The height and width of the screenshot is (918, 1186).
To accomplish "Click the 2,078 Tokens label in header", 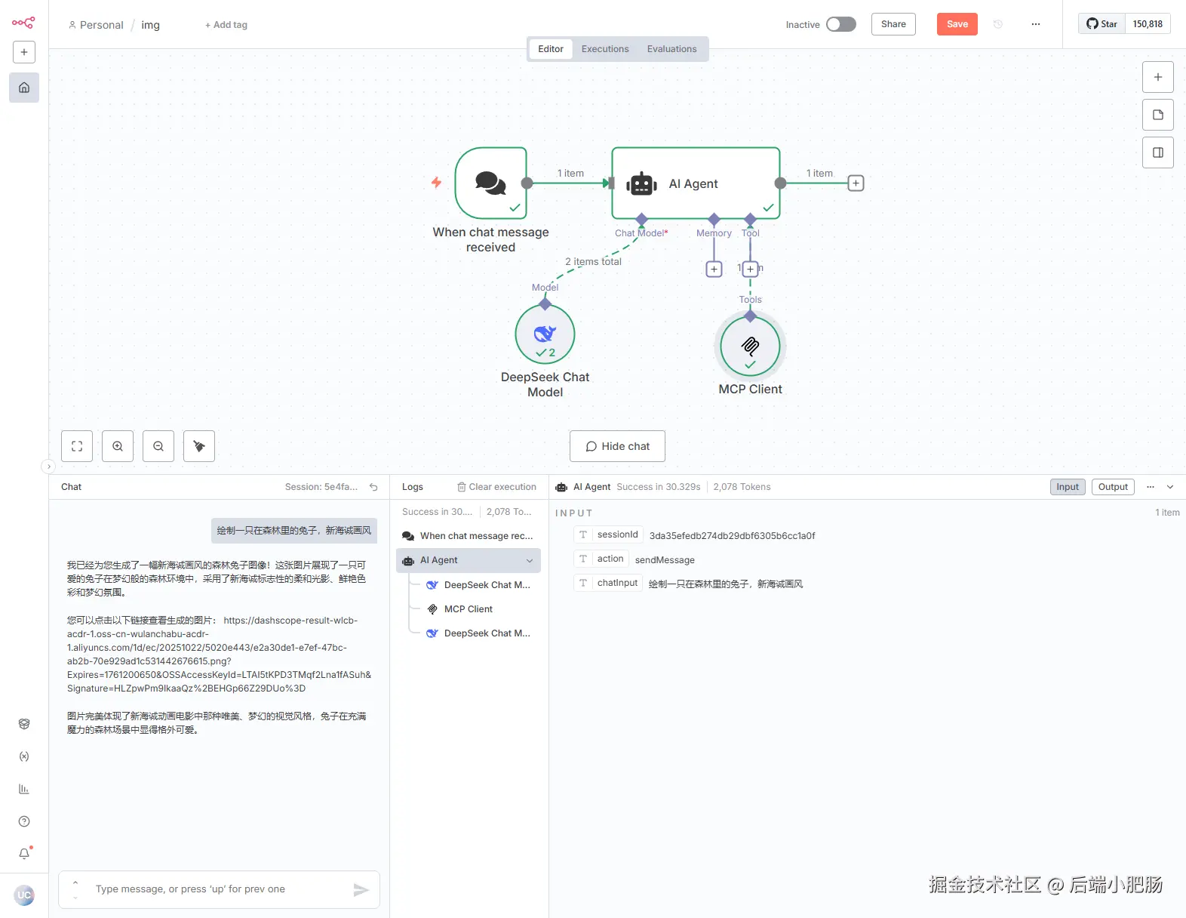I will (742, 487).
